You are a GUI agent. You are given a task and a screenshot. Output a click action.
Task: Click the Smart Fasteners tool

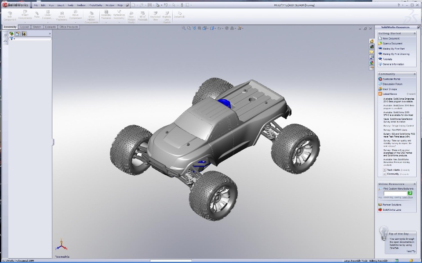pos(62,16)
